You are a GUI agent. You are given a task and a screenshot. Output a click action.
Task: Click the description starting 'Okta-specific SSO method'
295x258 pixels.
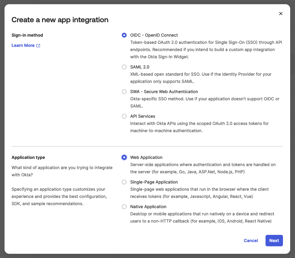(205, 102)
